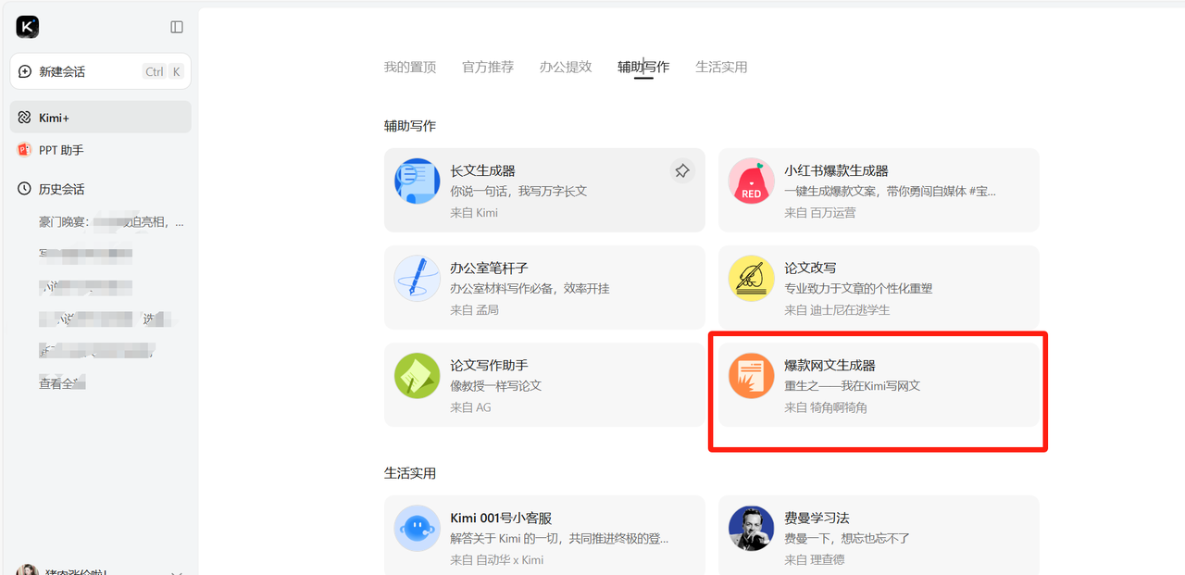Viewport: 1185px width, 575px height.
Task: Click the 生活实用 section heading
Action: click(410, 473)
